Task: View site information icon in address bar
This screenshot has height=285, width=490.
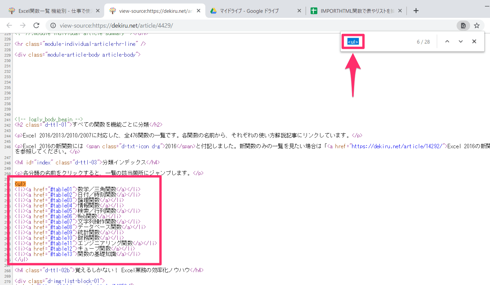Action: pos(53,26)
